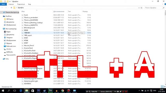Select the Abusive_Pencil font file
Image resolution: width=166 pixels, height=93 pixels.
tap(29, 45)
